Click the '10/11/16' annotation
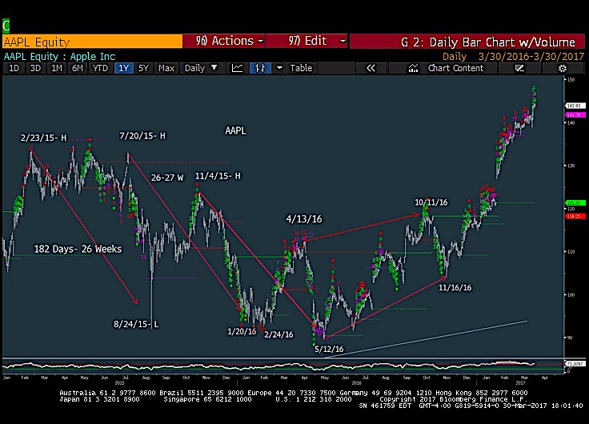 (x=431, y=202)
